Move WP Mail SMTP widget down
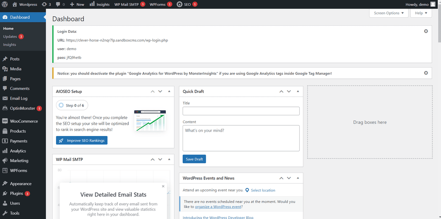This screenshot has width=441, height=219. tap(160, 159)
